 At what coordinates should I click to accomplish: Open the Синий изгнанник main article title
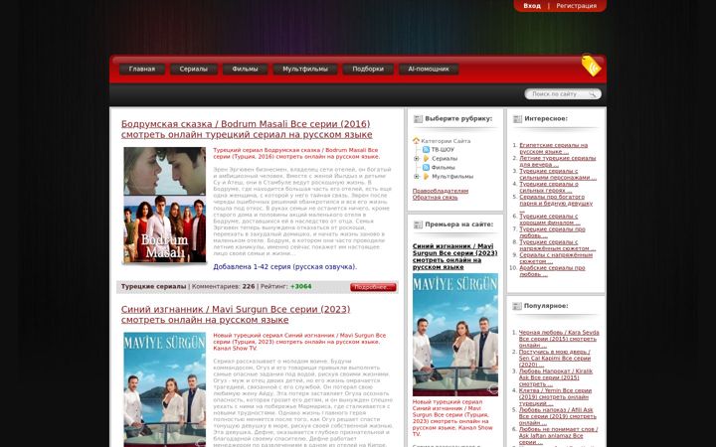point(236,314)
